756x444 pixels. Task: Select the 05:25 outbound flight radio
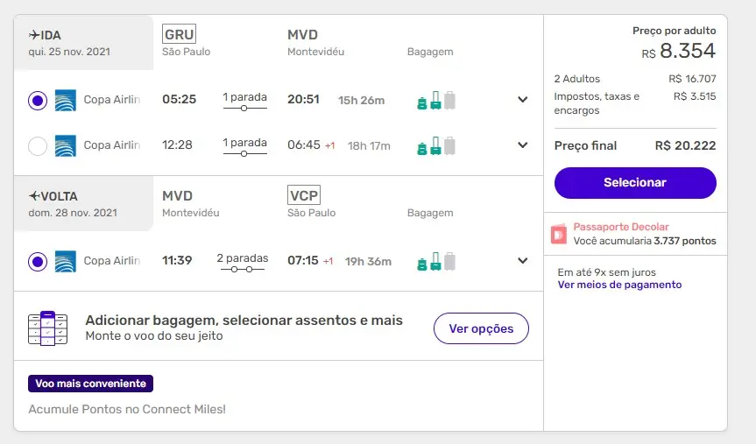pyautogui.click(x=38, y=101)
